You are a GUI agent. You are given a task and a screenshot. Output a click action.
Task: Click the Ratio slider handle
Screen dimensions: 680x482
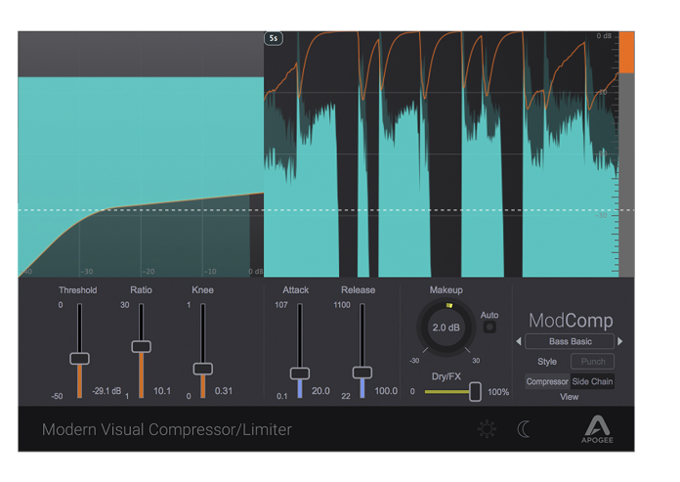[142, 346]
